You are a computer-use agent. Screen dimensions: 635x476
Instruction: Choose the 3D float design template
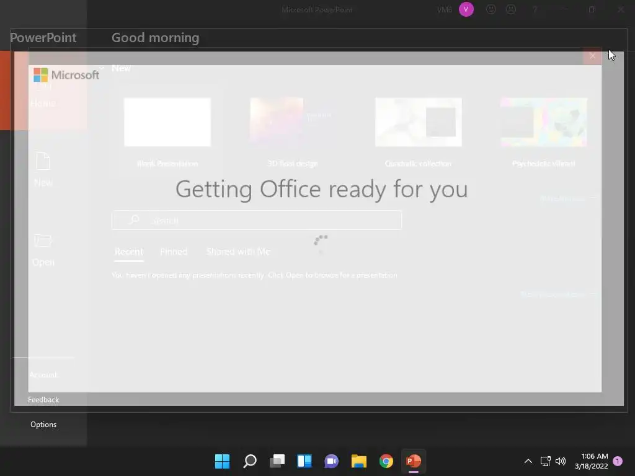click(293, 122)
